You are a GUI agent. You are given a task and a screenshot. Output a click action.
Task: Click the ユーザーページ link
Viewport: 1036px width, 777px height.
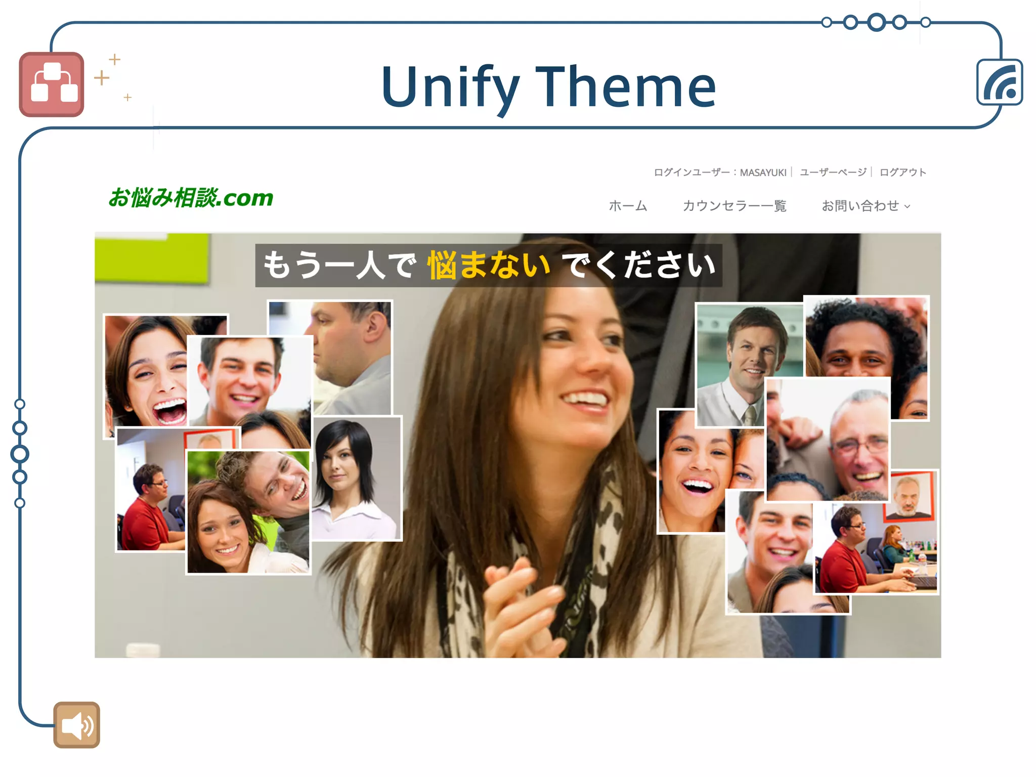pos(833,172)
